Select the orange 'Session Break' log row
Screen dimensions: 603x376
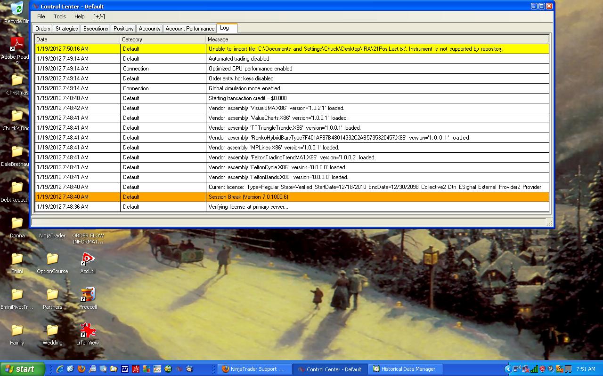292,197
